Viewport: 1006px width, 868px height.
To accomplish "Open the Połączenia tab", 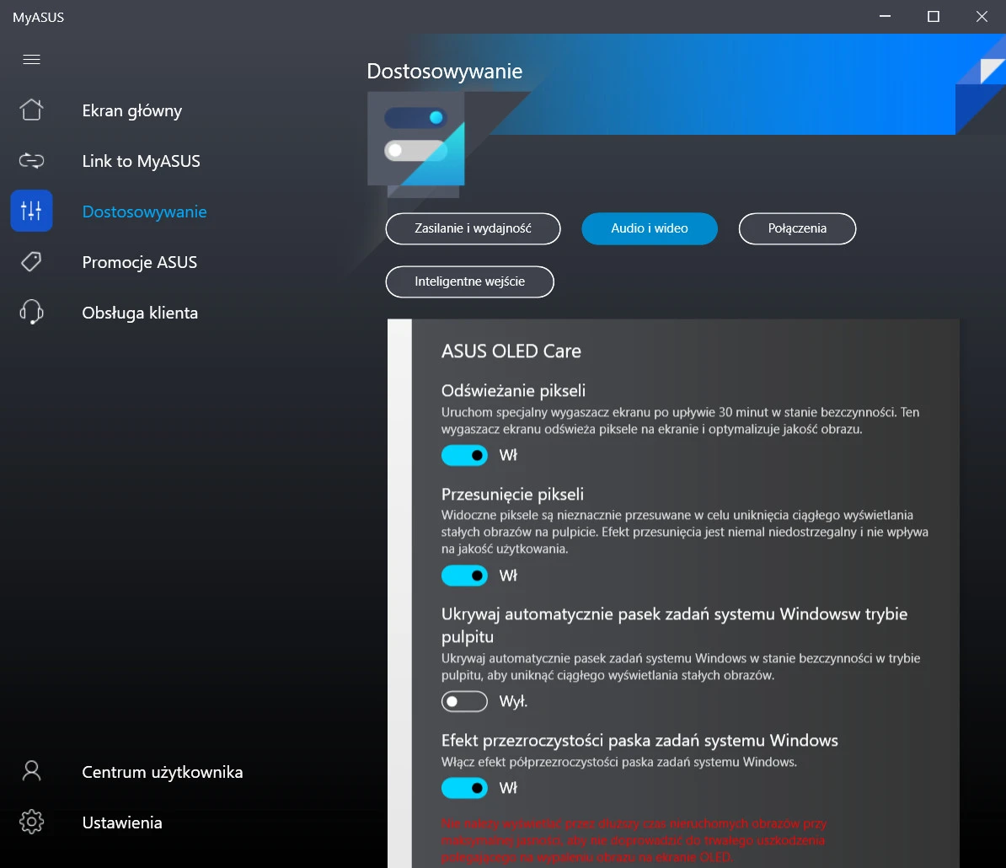I will click(797, 228).
